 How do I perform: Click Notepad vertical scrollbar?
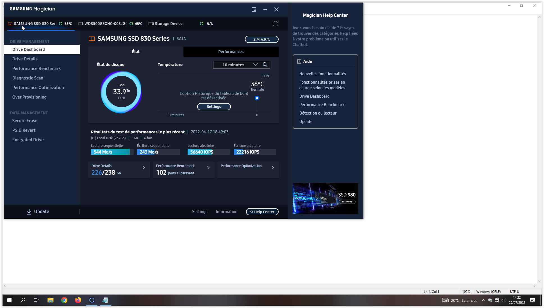tap(539, 149)
